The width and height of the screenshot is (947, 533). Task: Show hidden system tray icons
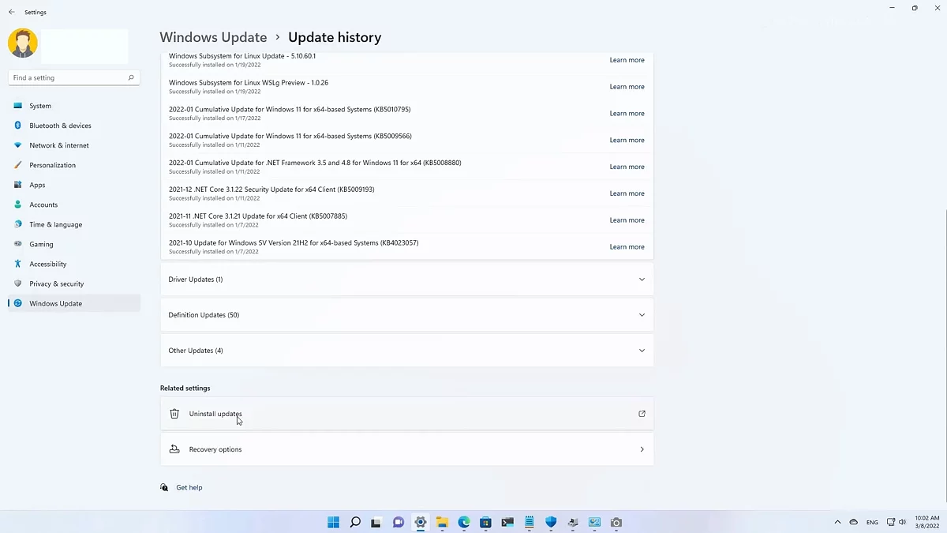(x=837, y=522)
